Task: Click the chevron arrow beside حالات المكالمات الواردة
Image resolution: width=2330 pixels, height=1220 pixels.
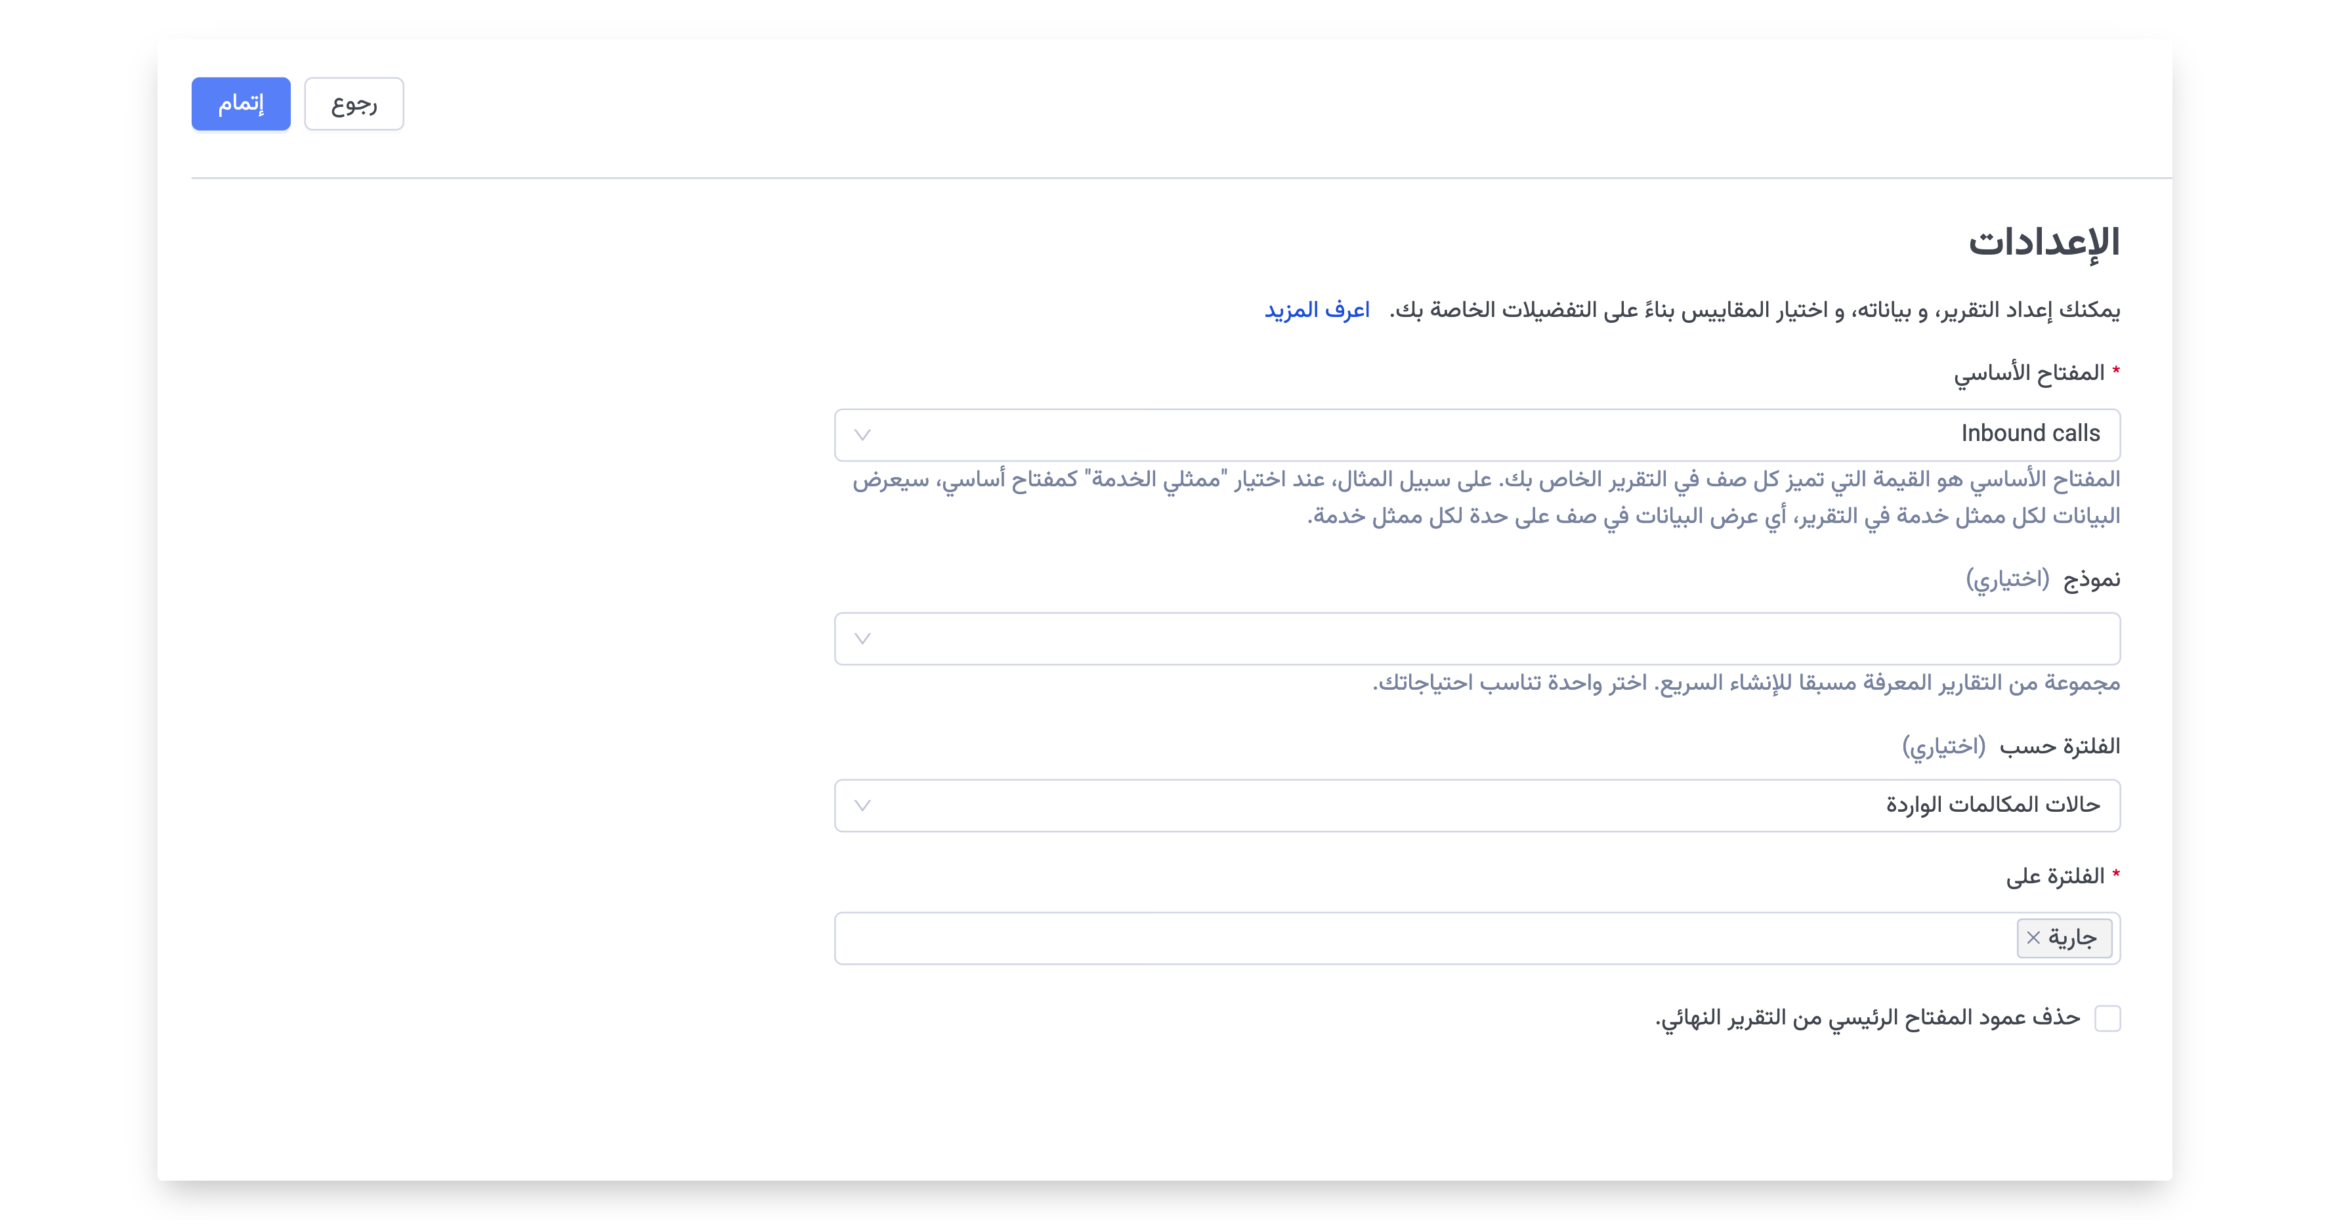Action: (x=862, y=805)
